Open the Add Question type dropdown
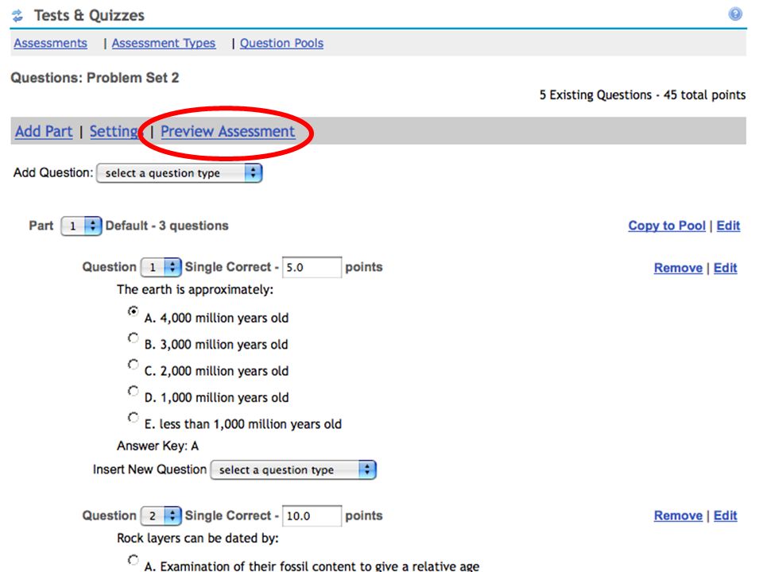 tap(179, 173)
